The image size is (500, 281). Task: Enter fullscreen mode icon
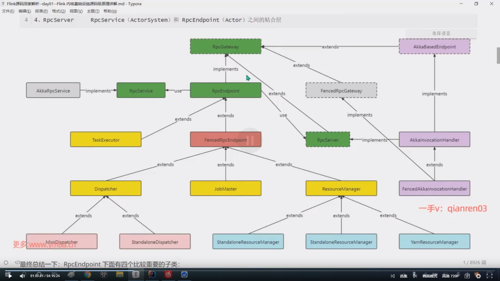(x=490, y=276)
